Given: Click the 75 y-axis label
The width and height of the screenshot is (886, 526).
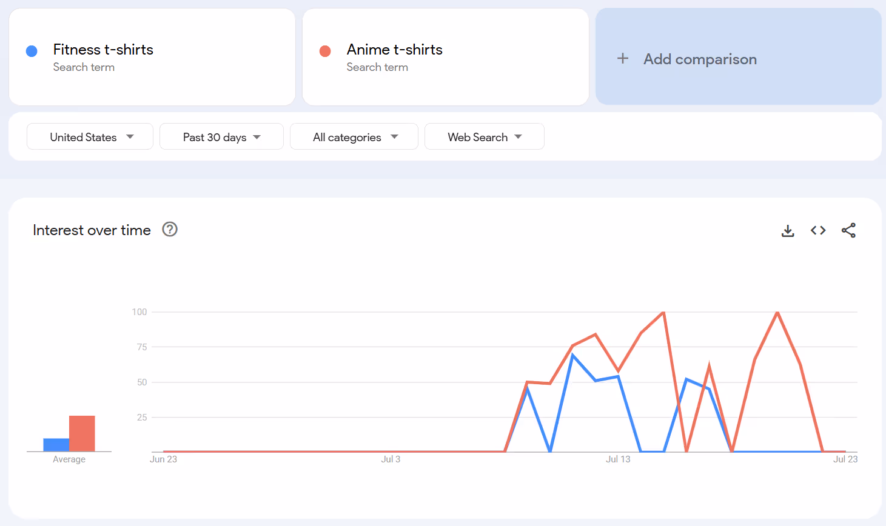Looking at the screenshot, I should click(x=142, y=347).
